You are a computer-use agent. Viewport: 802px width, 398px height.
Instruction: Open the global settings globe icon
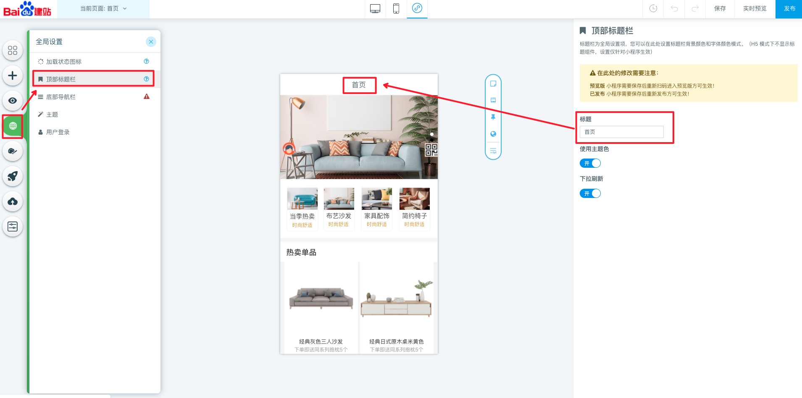[13, 126]
